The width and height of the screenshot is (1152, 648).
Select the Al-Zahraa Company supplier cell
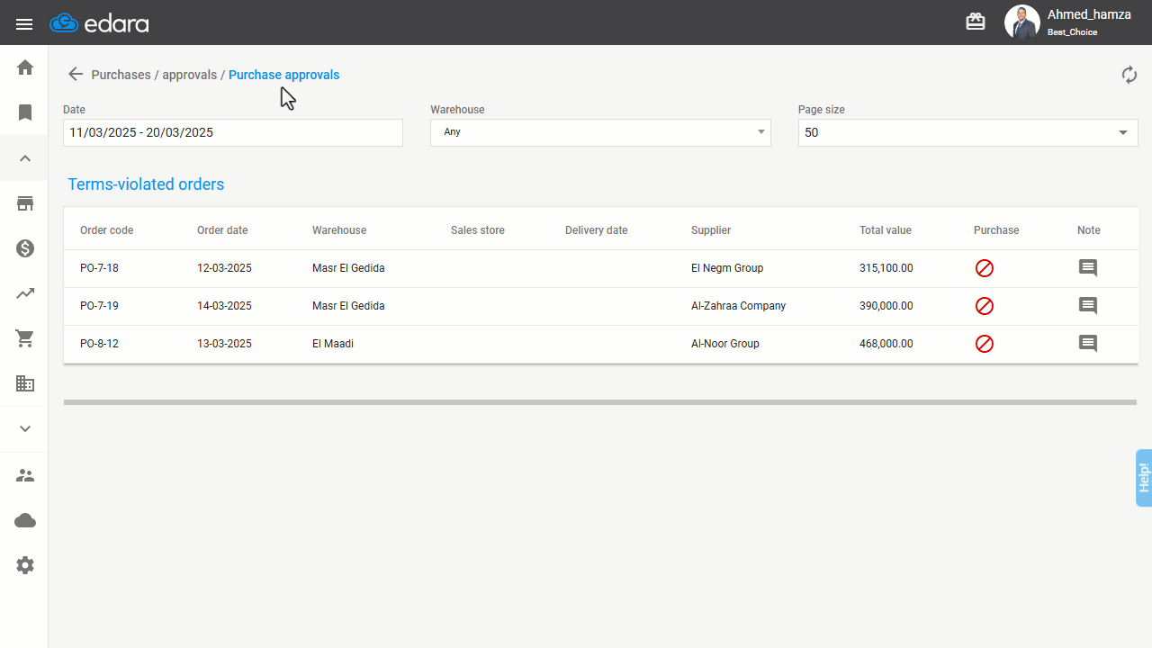pos(738,306)
